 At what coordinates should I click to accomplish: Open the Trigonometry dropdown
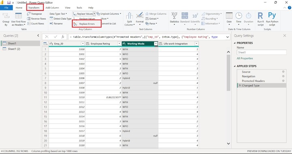click(212, 14)
